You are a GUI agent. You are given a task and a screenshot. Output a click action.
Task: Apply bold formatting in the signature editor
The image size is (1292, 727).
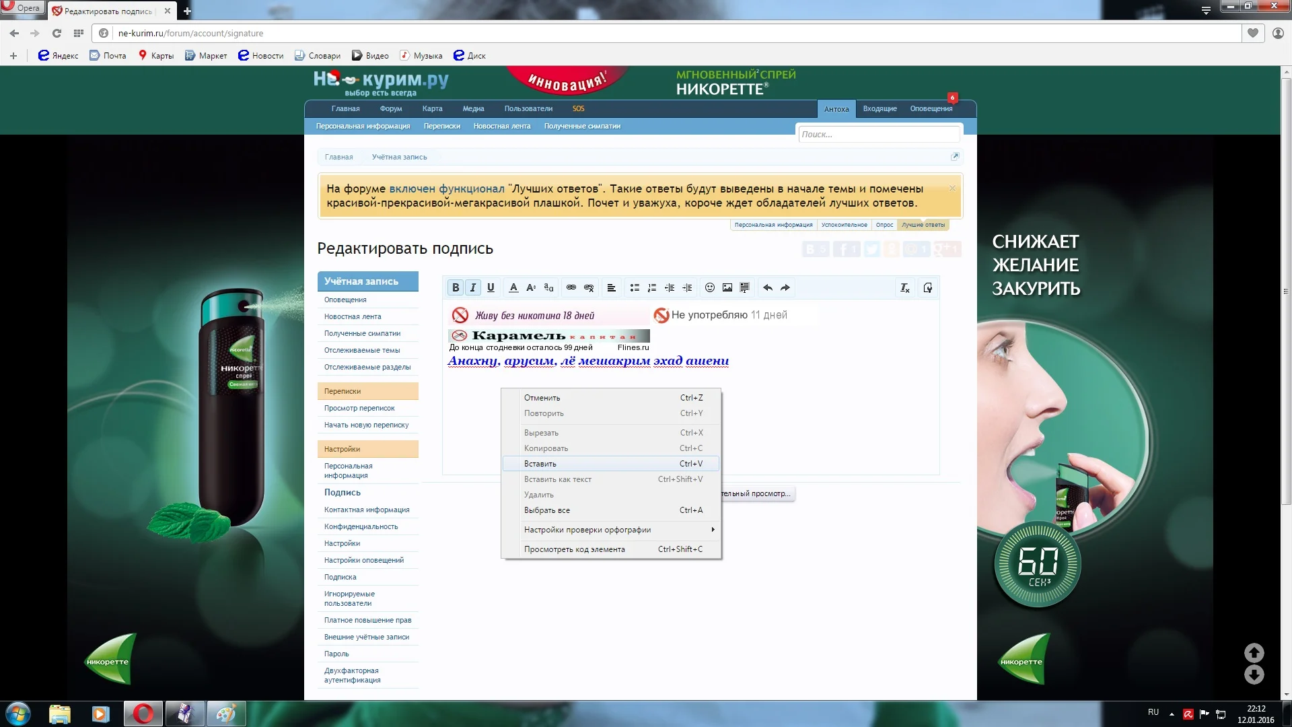click(x=456, y=287)
